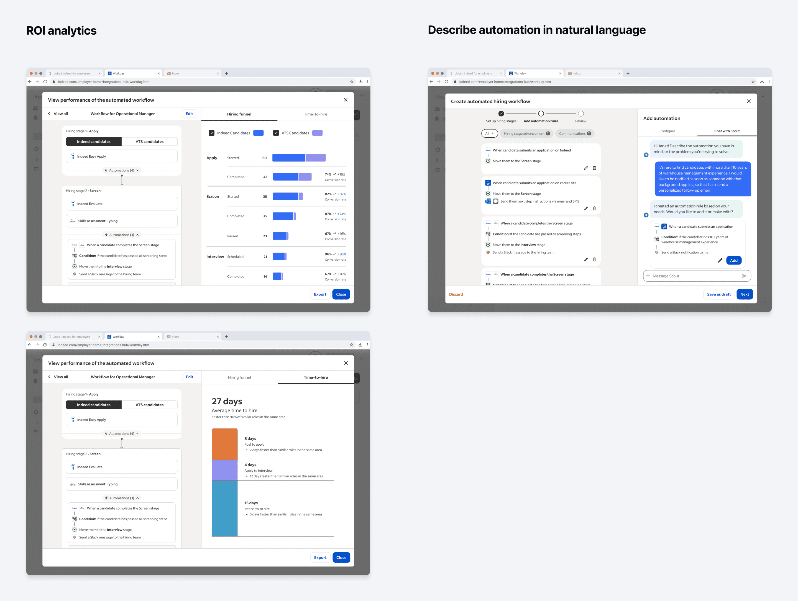Uncheck the Indeed Candidates checkbox

point(211,133)
